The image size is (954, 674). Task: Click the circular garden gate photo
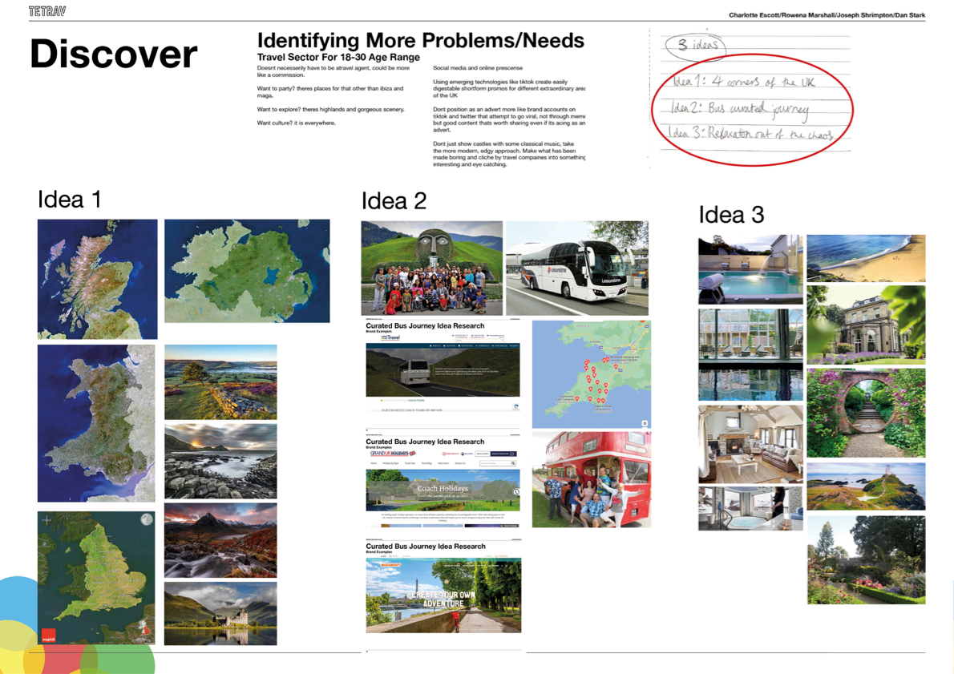click(866, 413)
